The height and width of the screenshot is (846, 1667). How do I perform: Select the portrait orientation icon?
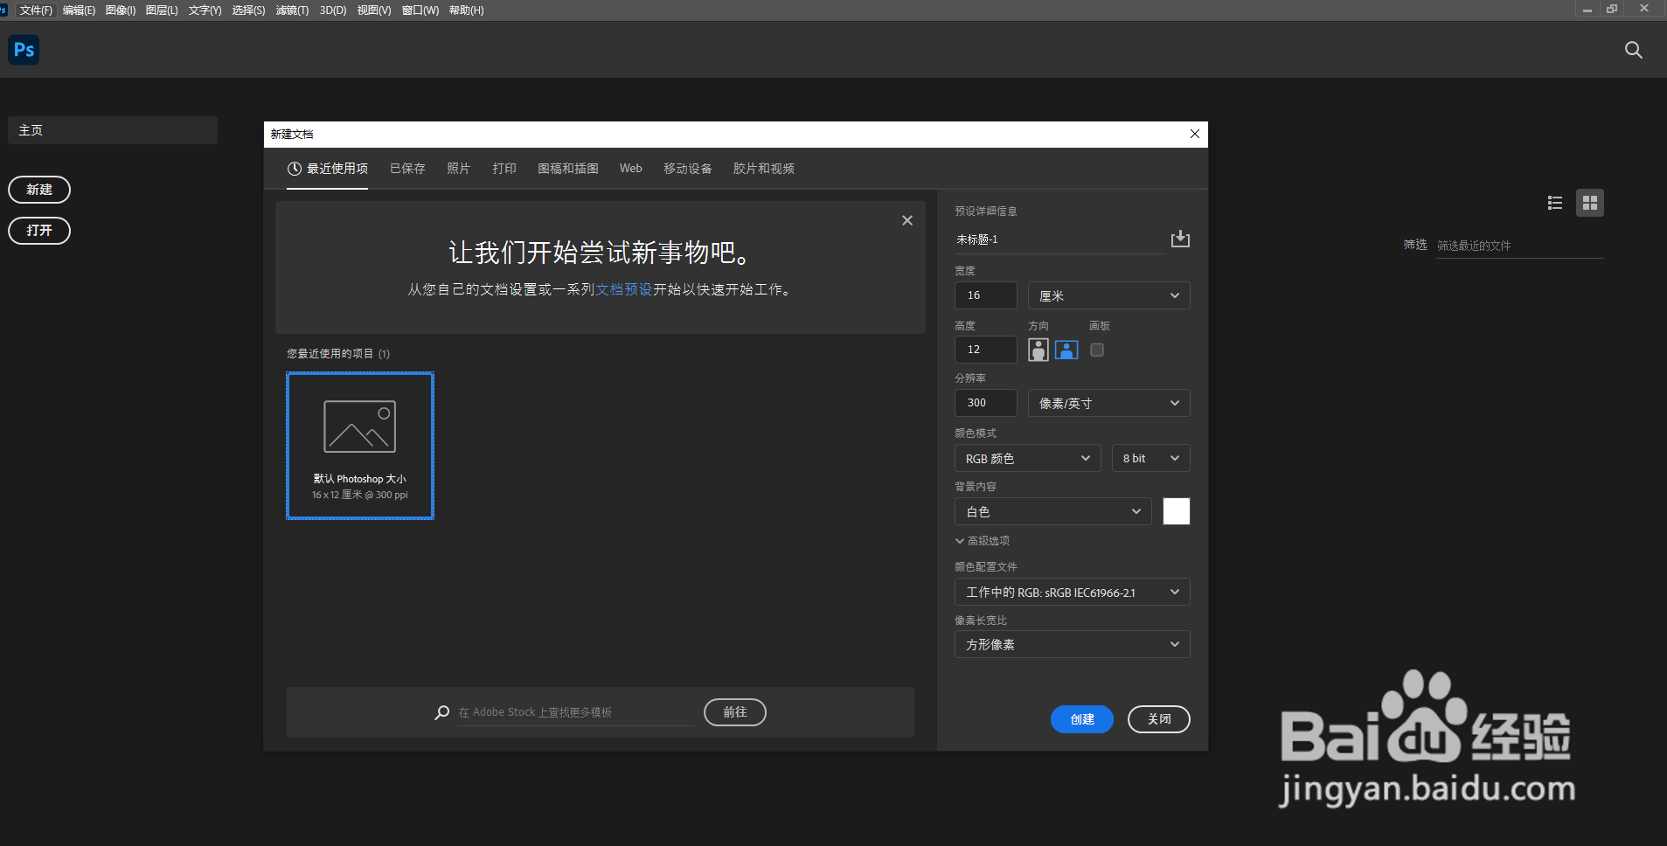tap(1037, 350)
